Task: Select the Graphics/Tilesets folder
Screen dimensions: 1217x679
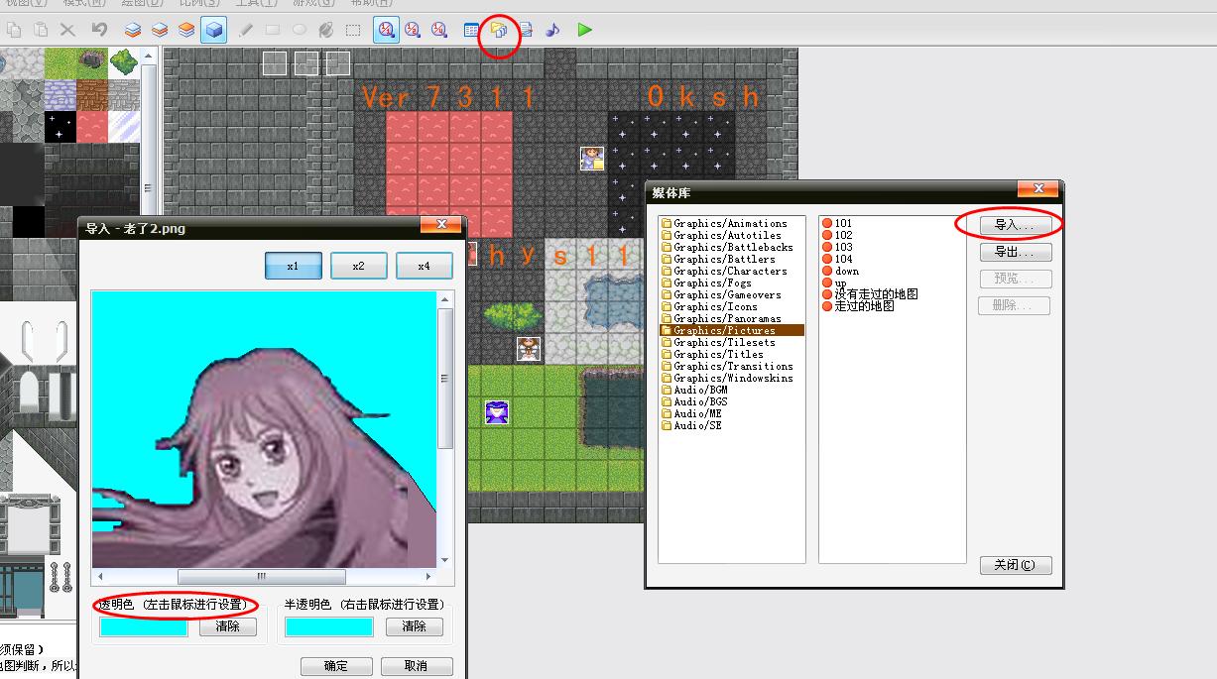Action: tap(732, 342)
